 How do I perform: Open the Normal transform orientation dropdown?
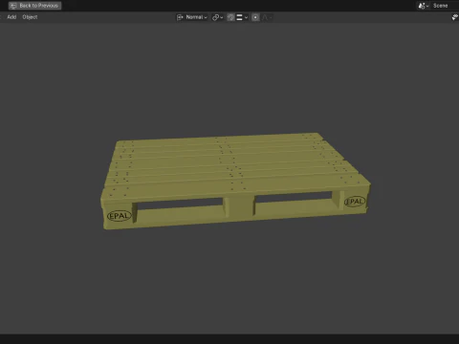tap(192, 17)
